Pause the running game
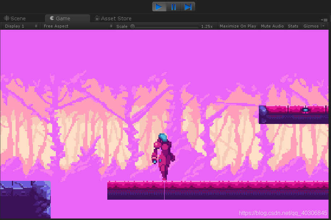331x220 pixels. pos(173,7)
